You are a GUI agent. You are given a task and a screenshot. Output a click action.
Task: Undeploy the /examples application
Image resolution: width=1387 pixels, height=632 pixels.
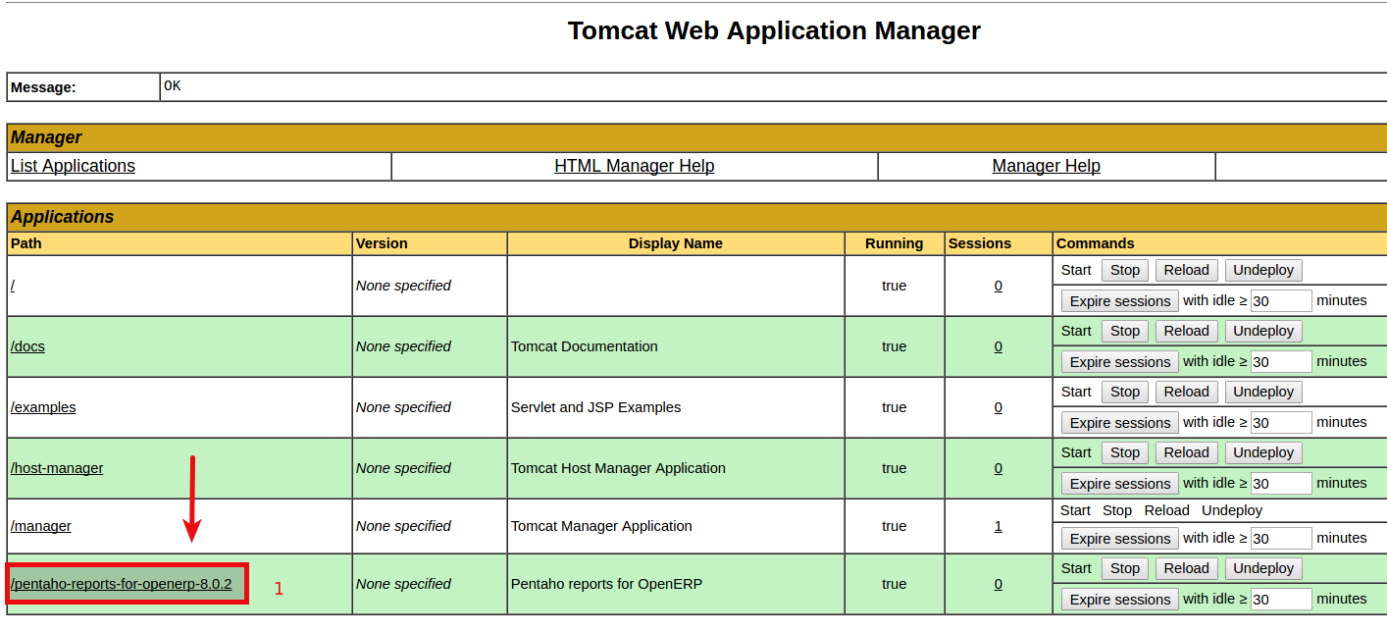pos(1263,392)
